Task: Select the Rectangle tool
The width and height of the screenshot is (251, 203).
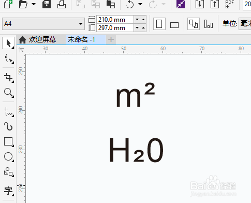Action: click(9, 142)
